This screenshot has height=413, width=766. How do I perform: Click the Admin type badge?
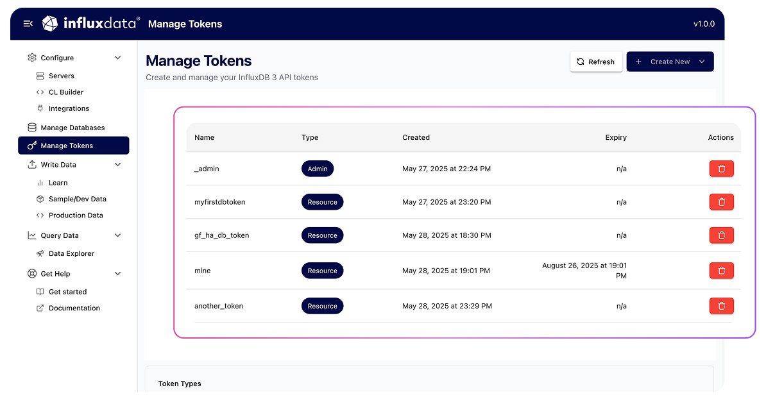318,169
